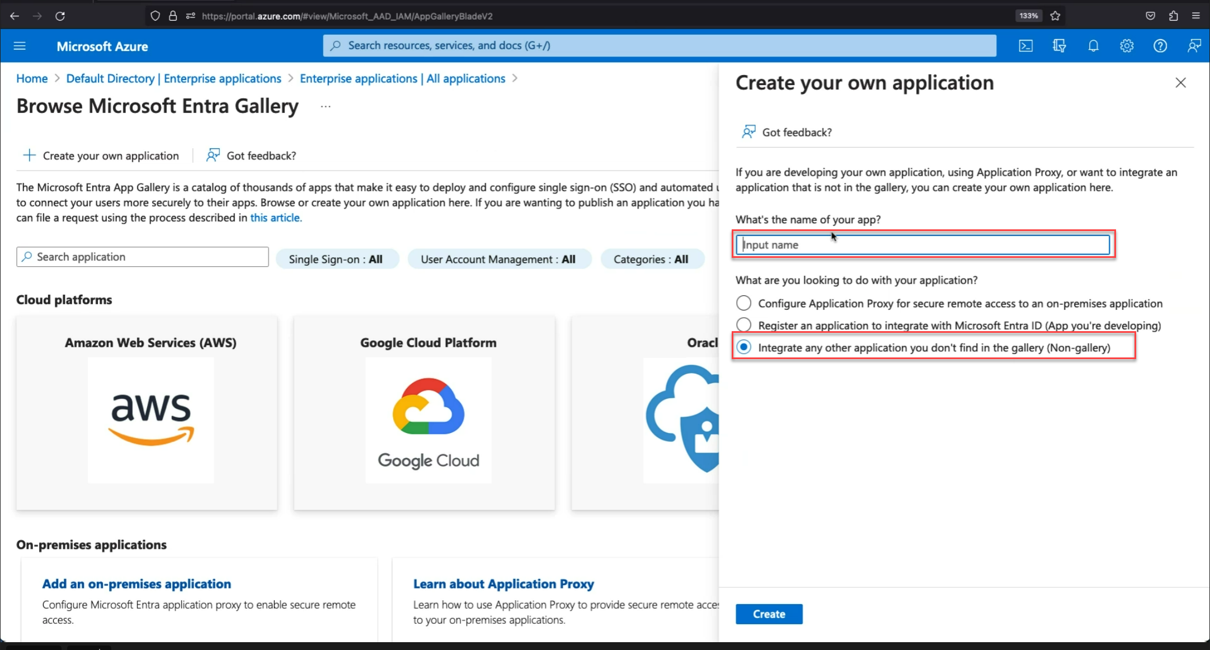Image resolution: width=1210 pixels, height=650 pixels.
Task: Open the Notifications bell
Action: 1094,45
